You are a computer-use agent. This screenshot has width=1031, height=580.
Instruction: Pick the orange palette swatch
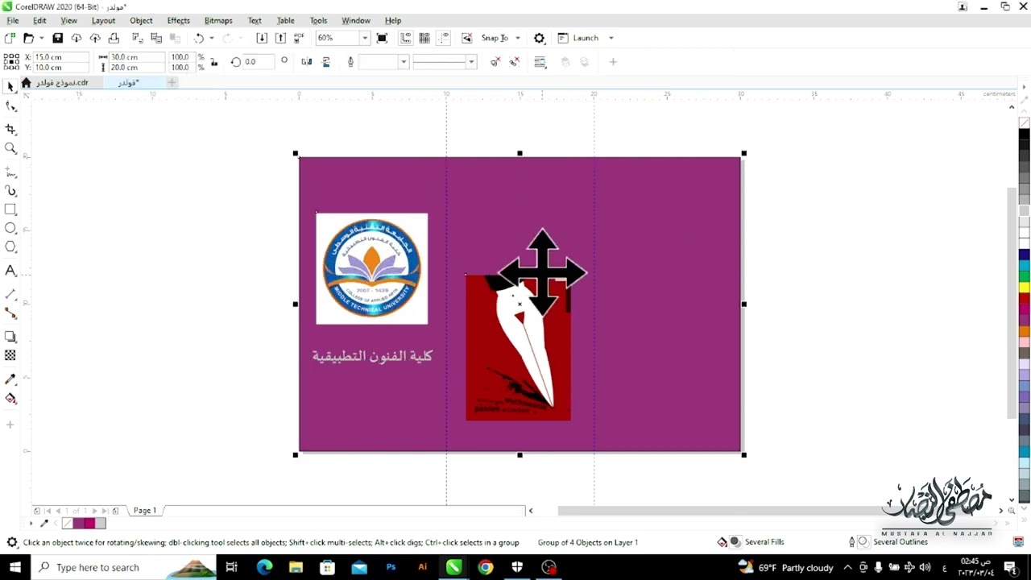(x=1024, y=331)
